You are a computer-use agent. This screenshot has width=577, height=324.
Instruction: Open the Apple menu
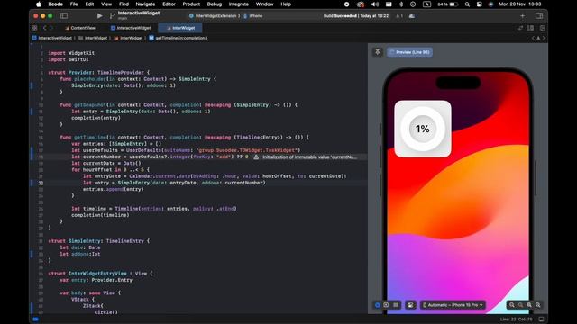[x=38, y=4]
